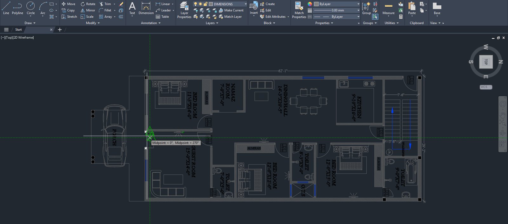Open the Quick Calculator in Utilities
508x224 pixels.
pos(401,16)
